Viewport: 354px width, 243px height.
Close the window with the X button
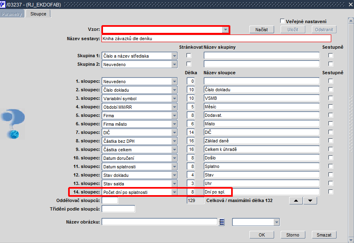point(351,4)
